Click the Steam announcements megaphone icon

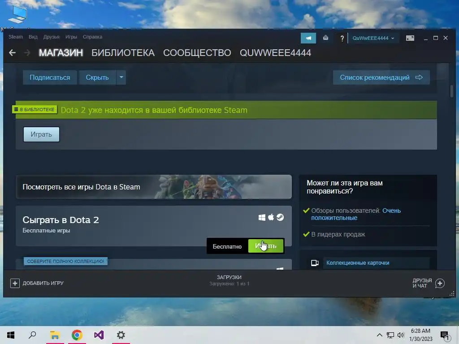click(308, 38)
